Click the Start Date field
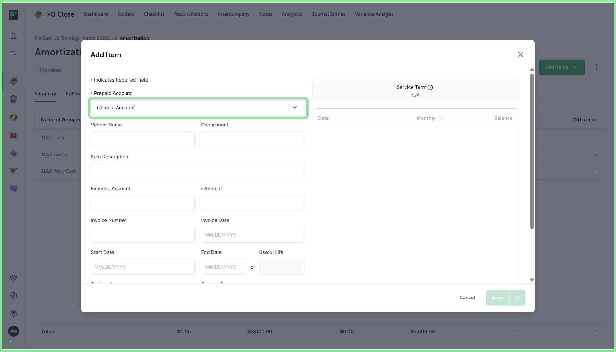This screenshot has height=352, width=616. click(142, 267)
